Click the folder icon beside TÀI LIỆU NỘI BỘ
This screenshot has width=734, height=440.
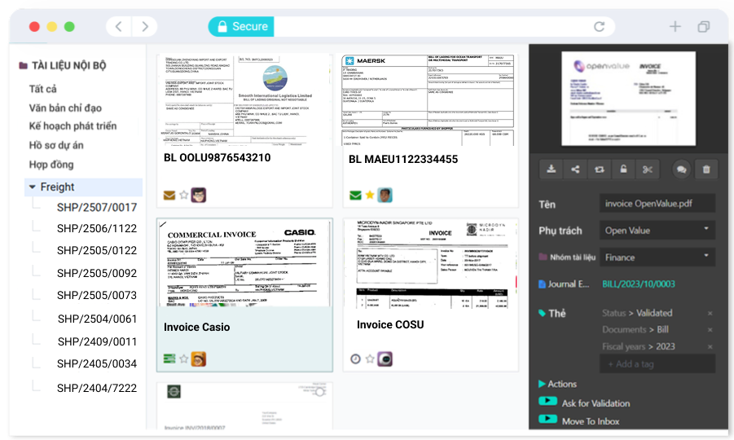(x=23, y=65)
